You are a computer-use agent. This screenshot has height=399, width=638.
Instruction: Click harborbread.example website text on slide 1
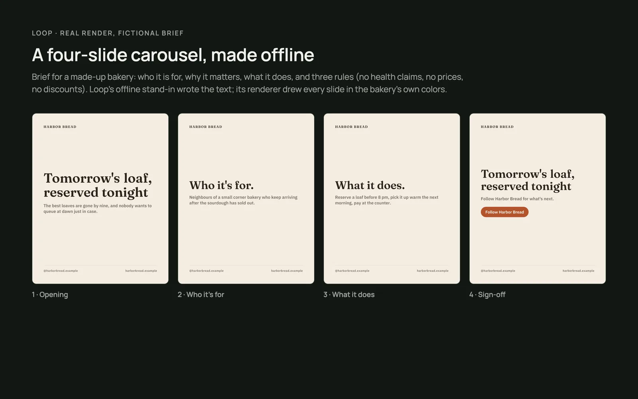141,271
